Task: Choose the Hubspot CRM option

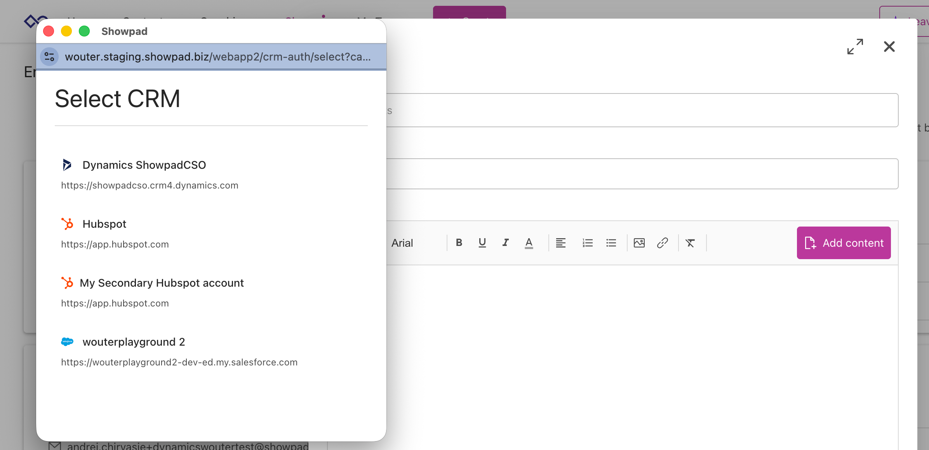Action: pyautogui.click(x=104, y=224)
